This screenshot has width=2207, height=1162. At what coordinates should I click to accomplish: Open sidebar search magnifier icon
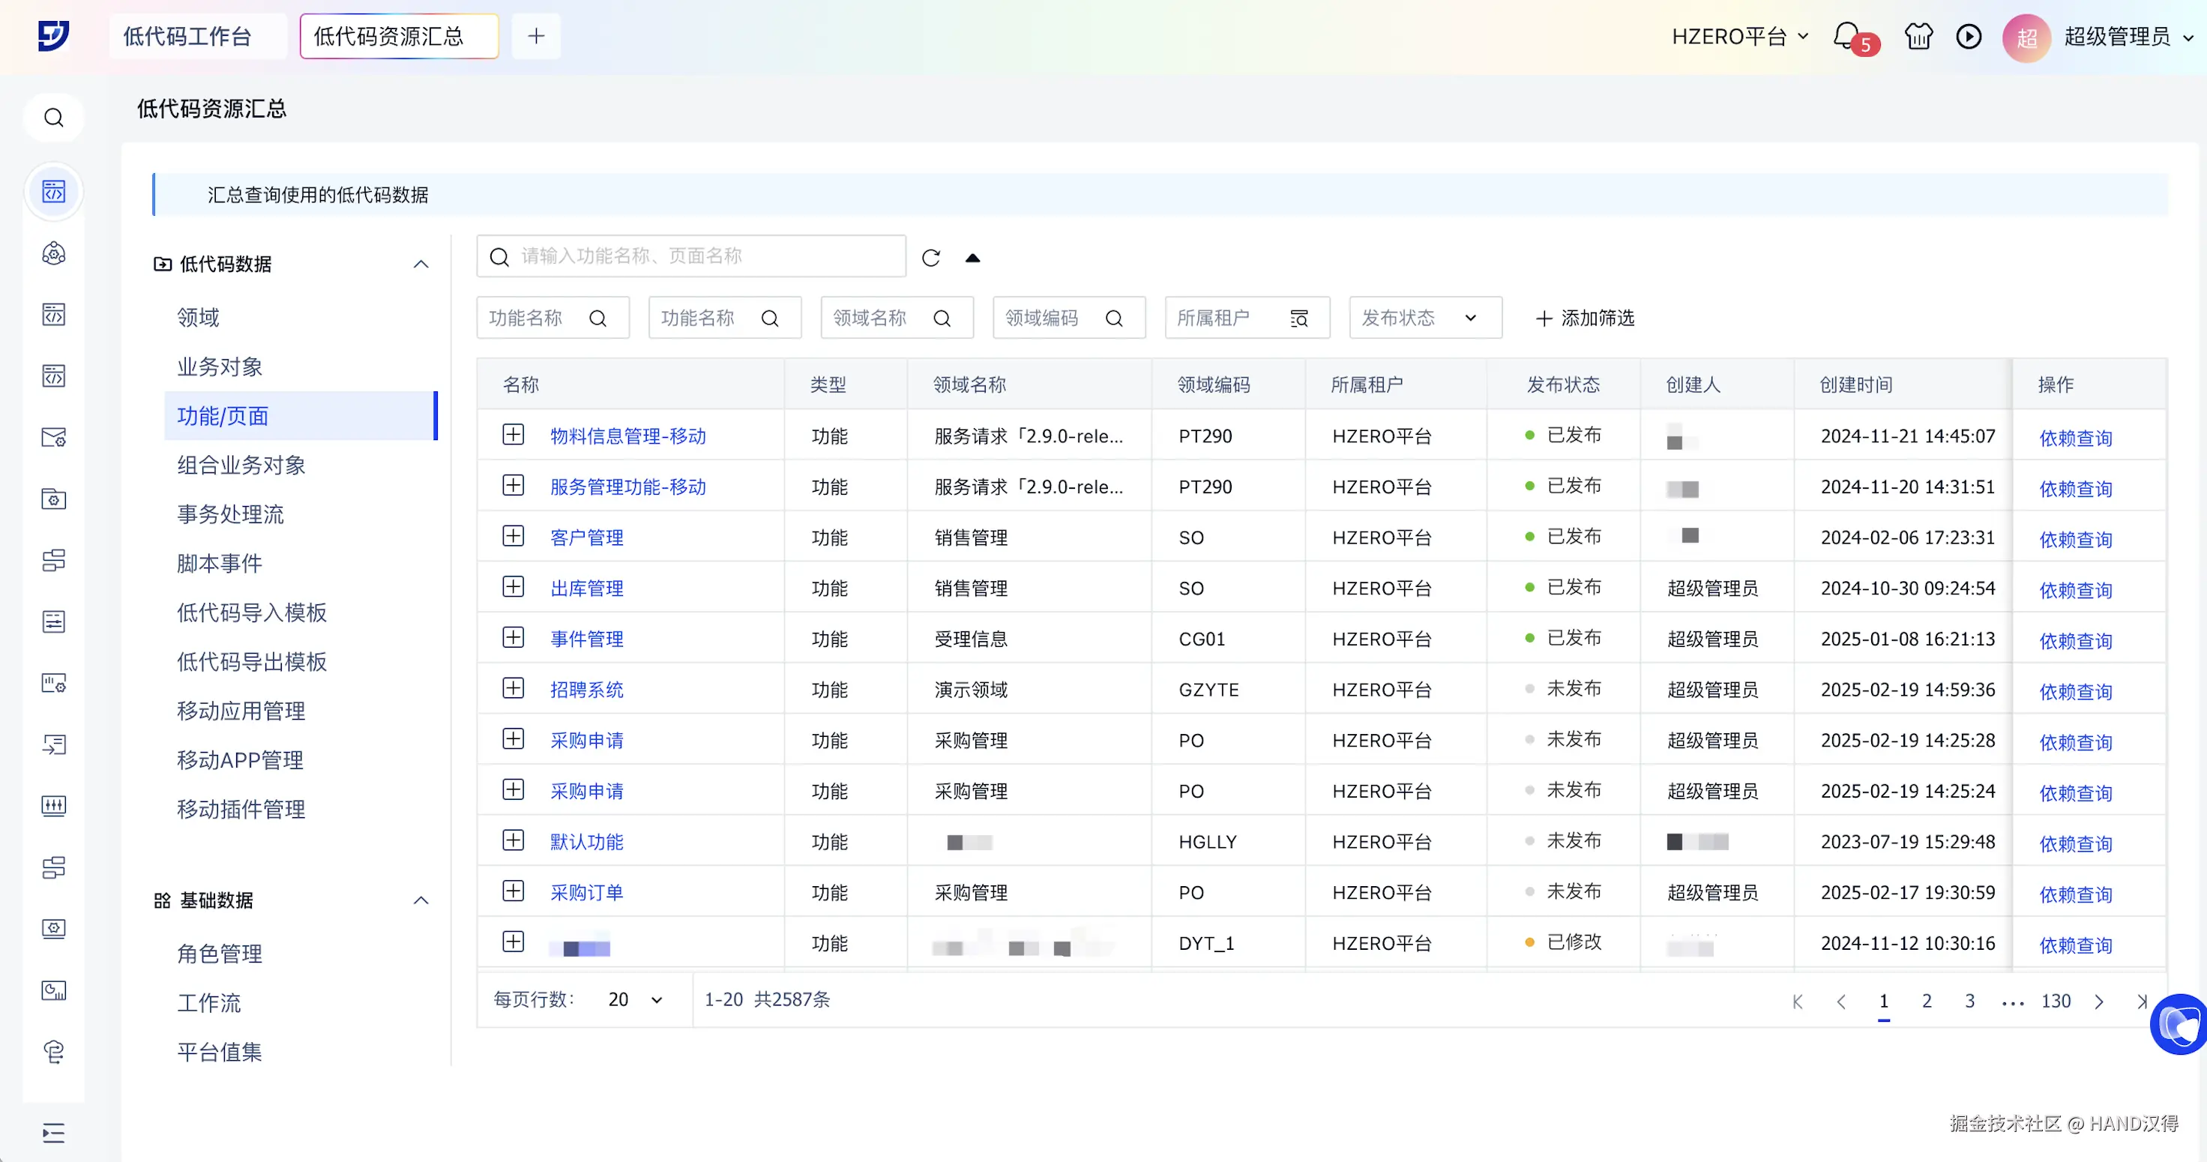point(54,118)
